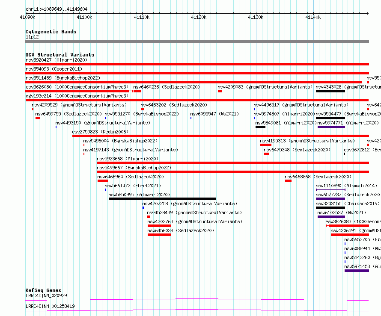
Task: Click the red bar under nsv6475348
Action: coord(267,154)
